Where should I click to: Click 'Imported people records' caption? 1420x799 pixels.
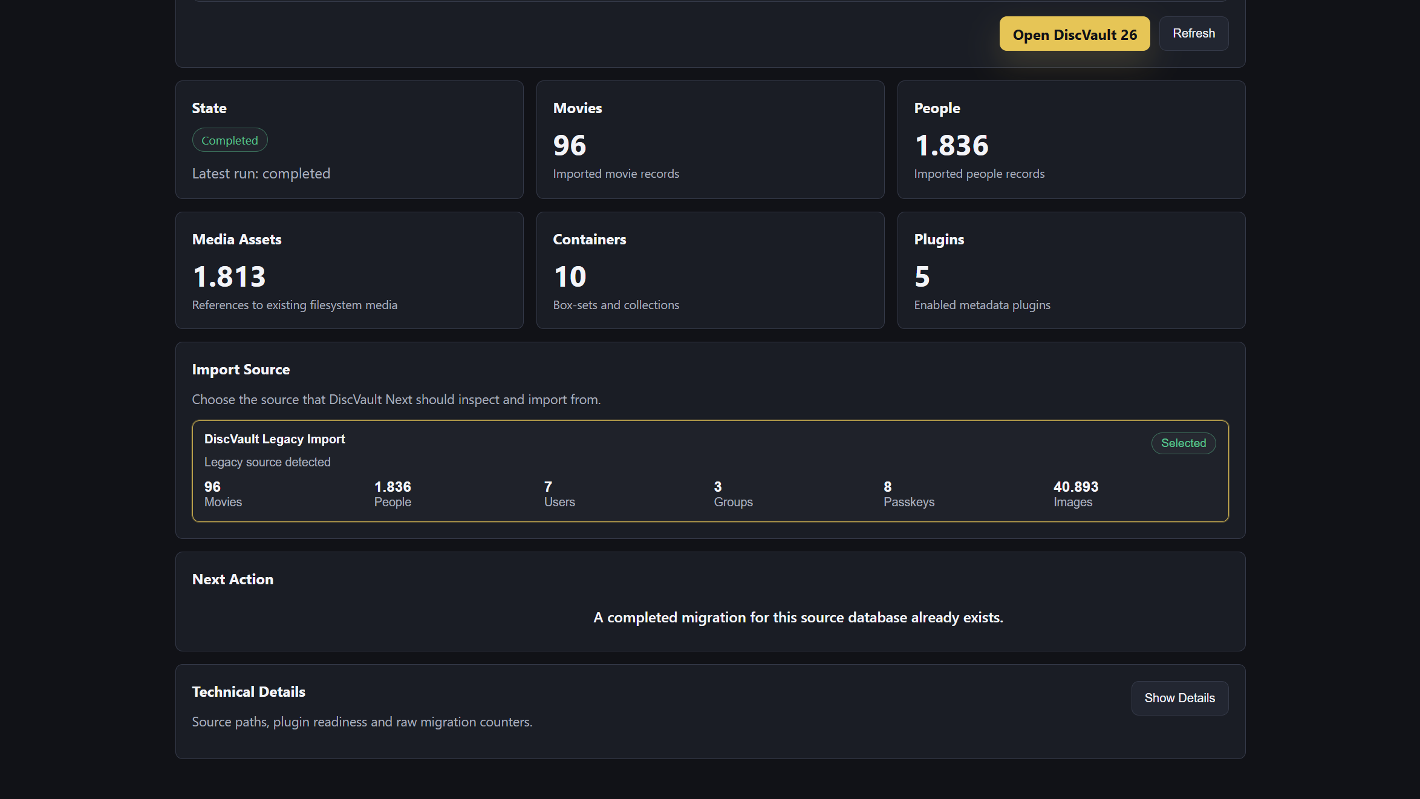tap(979, 174)
